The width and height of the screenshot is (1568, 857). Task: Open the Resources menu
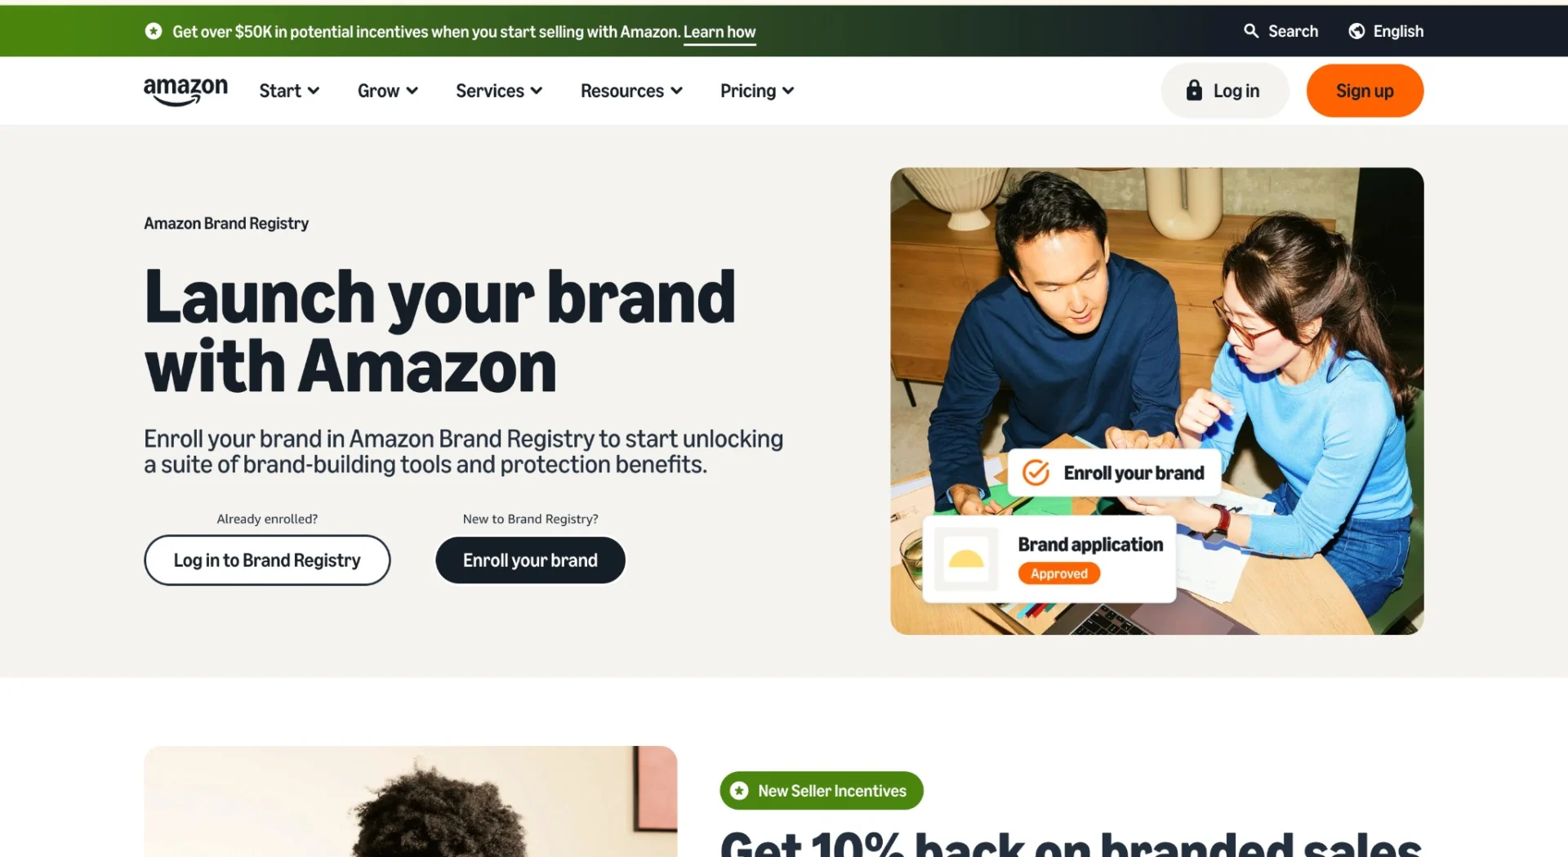pyautogui.click(x=631, y=91)
